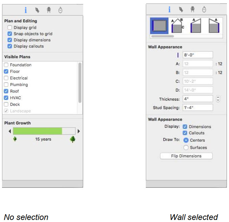Open the pen tab in wall inspector
Screen dimensions: 229x222
pos(181,9)
